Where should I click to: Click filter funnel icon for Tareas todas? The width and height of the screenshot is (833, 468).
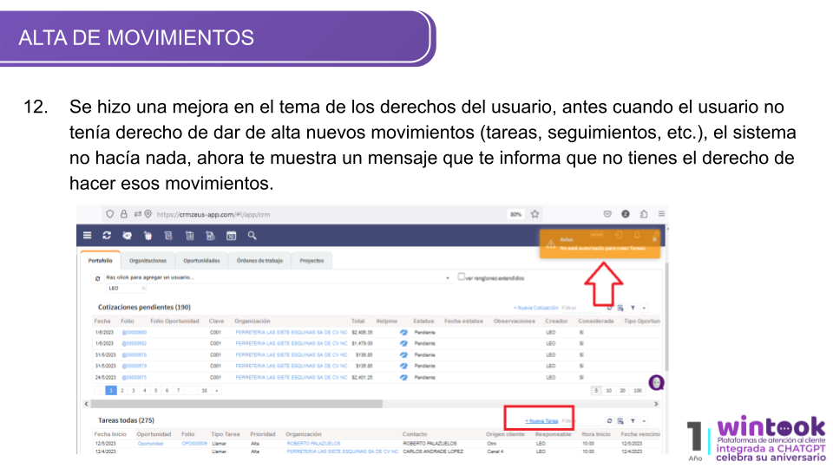(633, 421)
